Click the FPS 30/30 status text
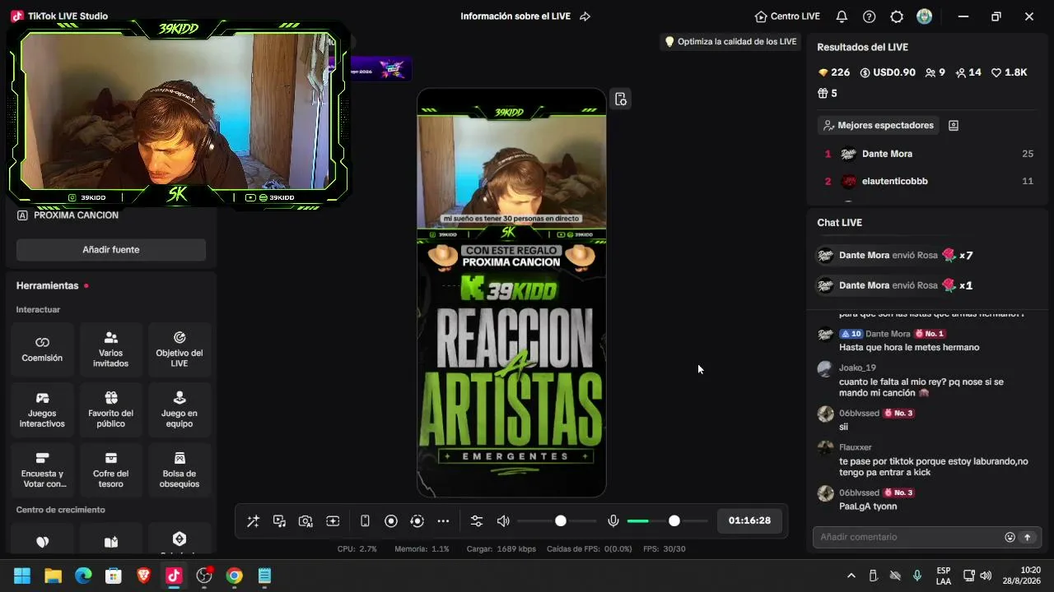The image size is (1054, 592). [664, 548]
